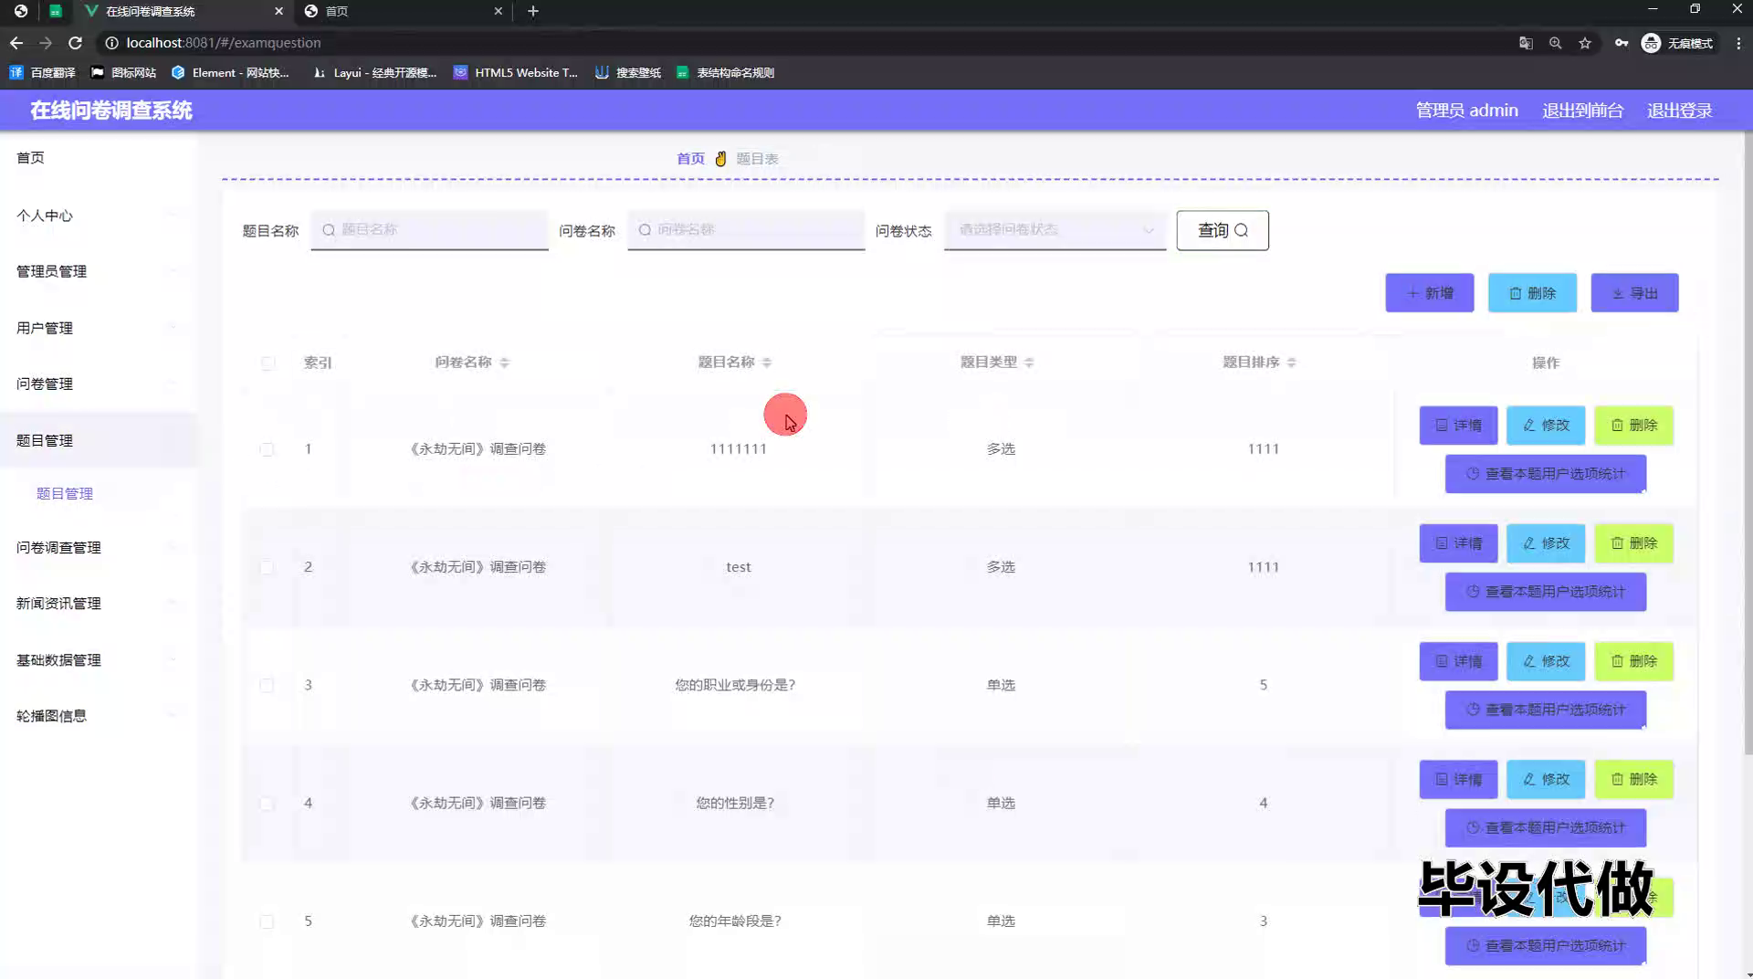
Task: Click the 导出 export button
Action: (1634, 293)
